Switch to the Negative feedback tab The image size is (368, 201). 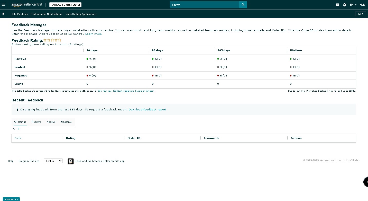[x=66, y=122]
